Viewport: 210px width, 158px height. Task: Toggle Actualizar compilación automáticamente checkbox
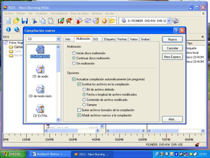click(74, 79)
